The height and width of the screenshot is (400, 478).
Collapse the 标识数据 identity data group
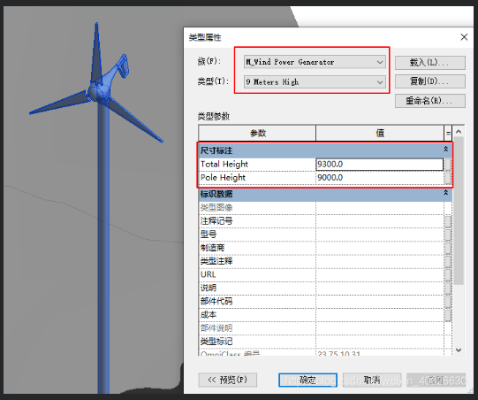445,193
